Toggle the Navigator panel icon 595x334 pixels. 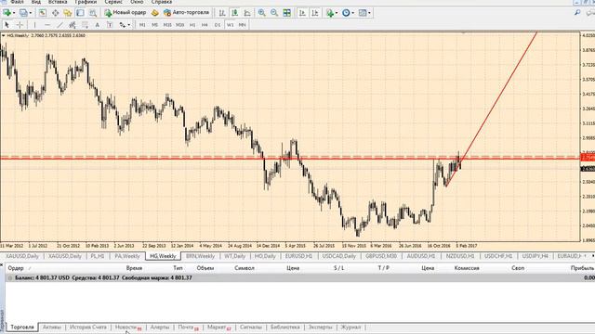pos(68,13)
